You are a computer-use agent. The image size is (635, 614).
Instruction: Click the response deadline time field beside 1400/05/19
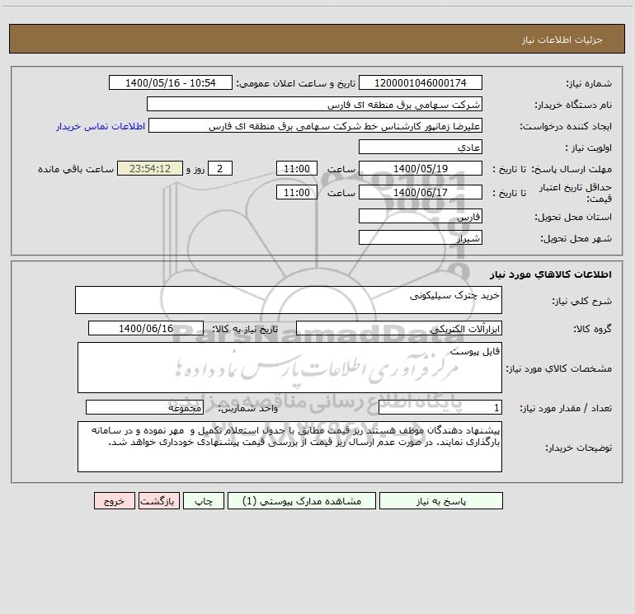(296, 168)
